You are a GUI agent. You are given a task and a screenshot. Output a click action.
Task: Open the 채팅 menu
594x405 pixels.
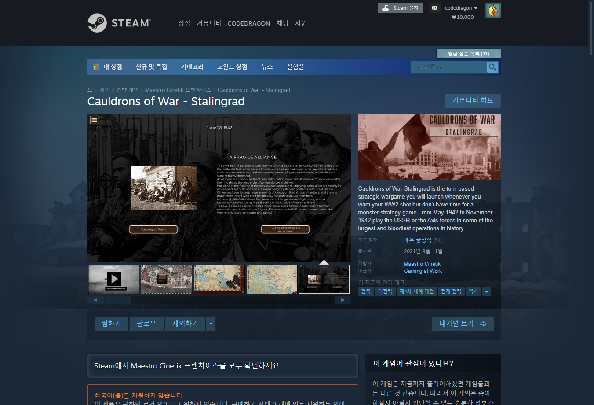282,23
